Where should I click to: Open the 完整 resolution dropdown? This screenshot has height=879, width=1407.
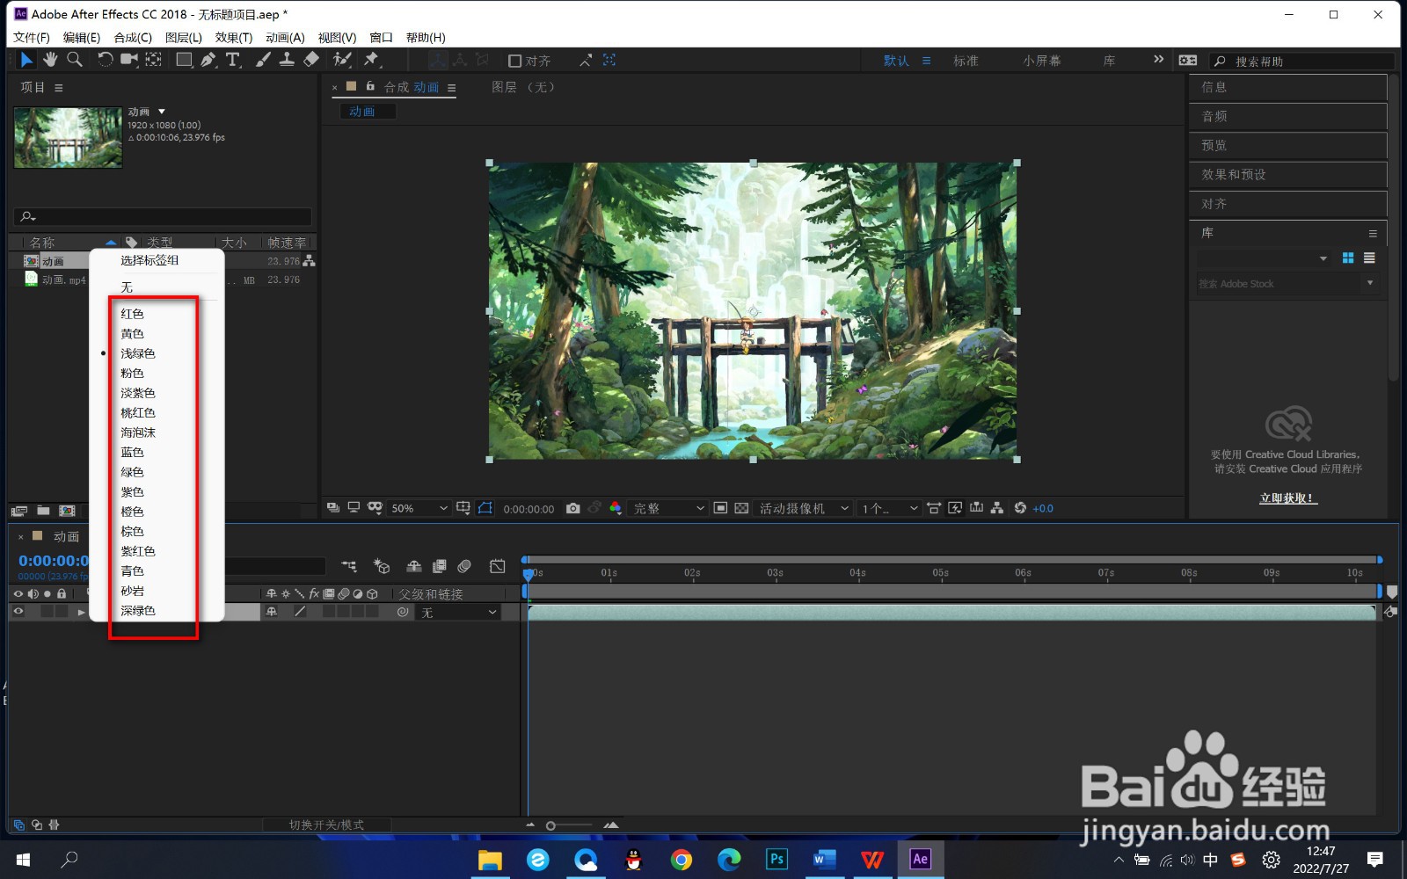pos(669,508)
